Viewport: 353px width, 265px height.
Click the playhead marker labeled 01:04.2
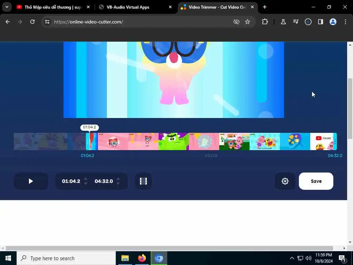coord(90,127)
